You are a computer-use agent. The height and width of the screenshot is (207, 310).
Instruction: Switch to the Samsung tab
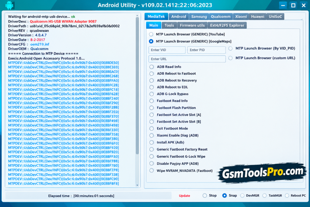click(199, 17)
